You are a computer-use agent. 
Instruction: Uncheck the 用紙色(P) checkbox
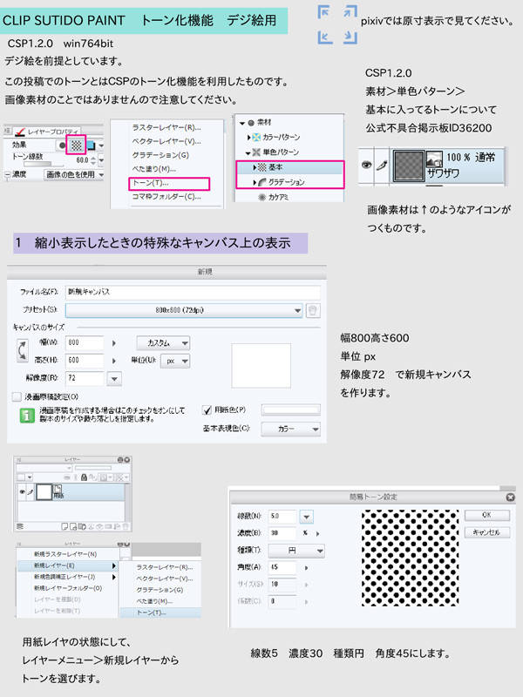coord(207,409)
